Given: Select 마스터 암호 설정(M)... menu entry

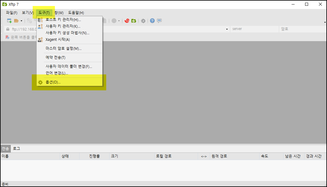Looking at the screenshot, I should pyautogui.click(x=69, y=48).
